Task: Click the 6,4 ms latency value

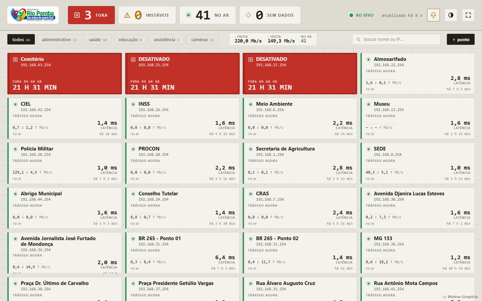Action: pos(225,258)
